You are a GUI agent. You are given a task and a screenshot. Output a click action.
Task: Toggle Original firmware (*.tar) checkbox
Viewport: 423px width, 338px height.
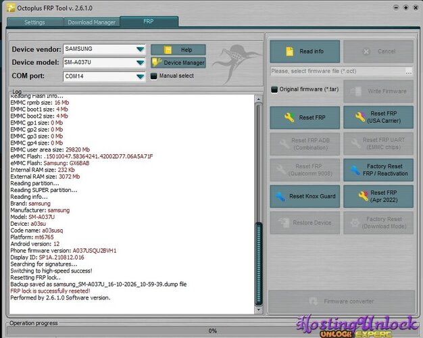(x=274, y=89)
